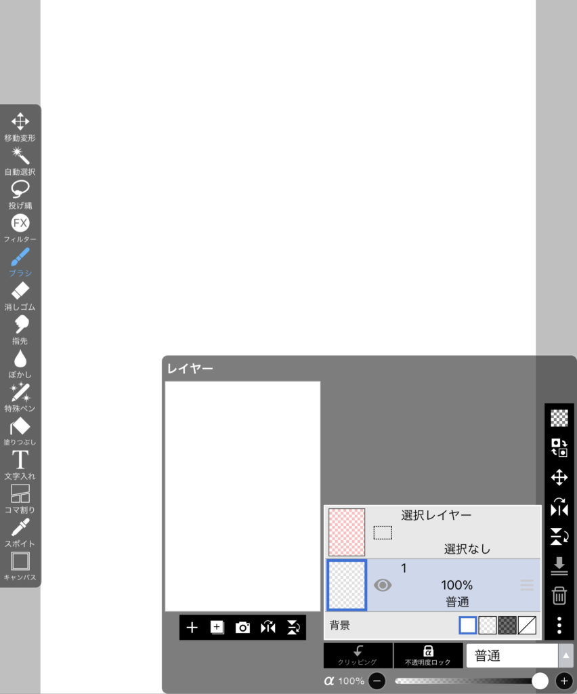Select the 移動変形 transform tool

pos(20,126)
